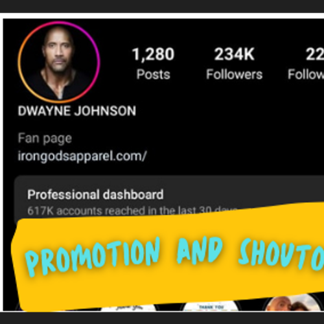The image size is (324, 324).
Task: Click the cut-off Following label
Action: click(x=306, y=75)
